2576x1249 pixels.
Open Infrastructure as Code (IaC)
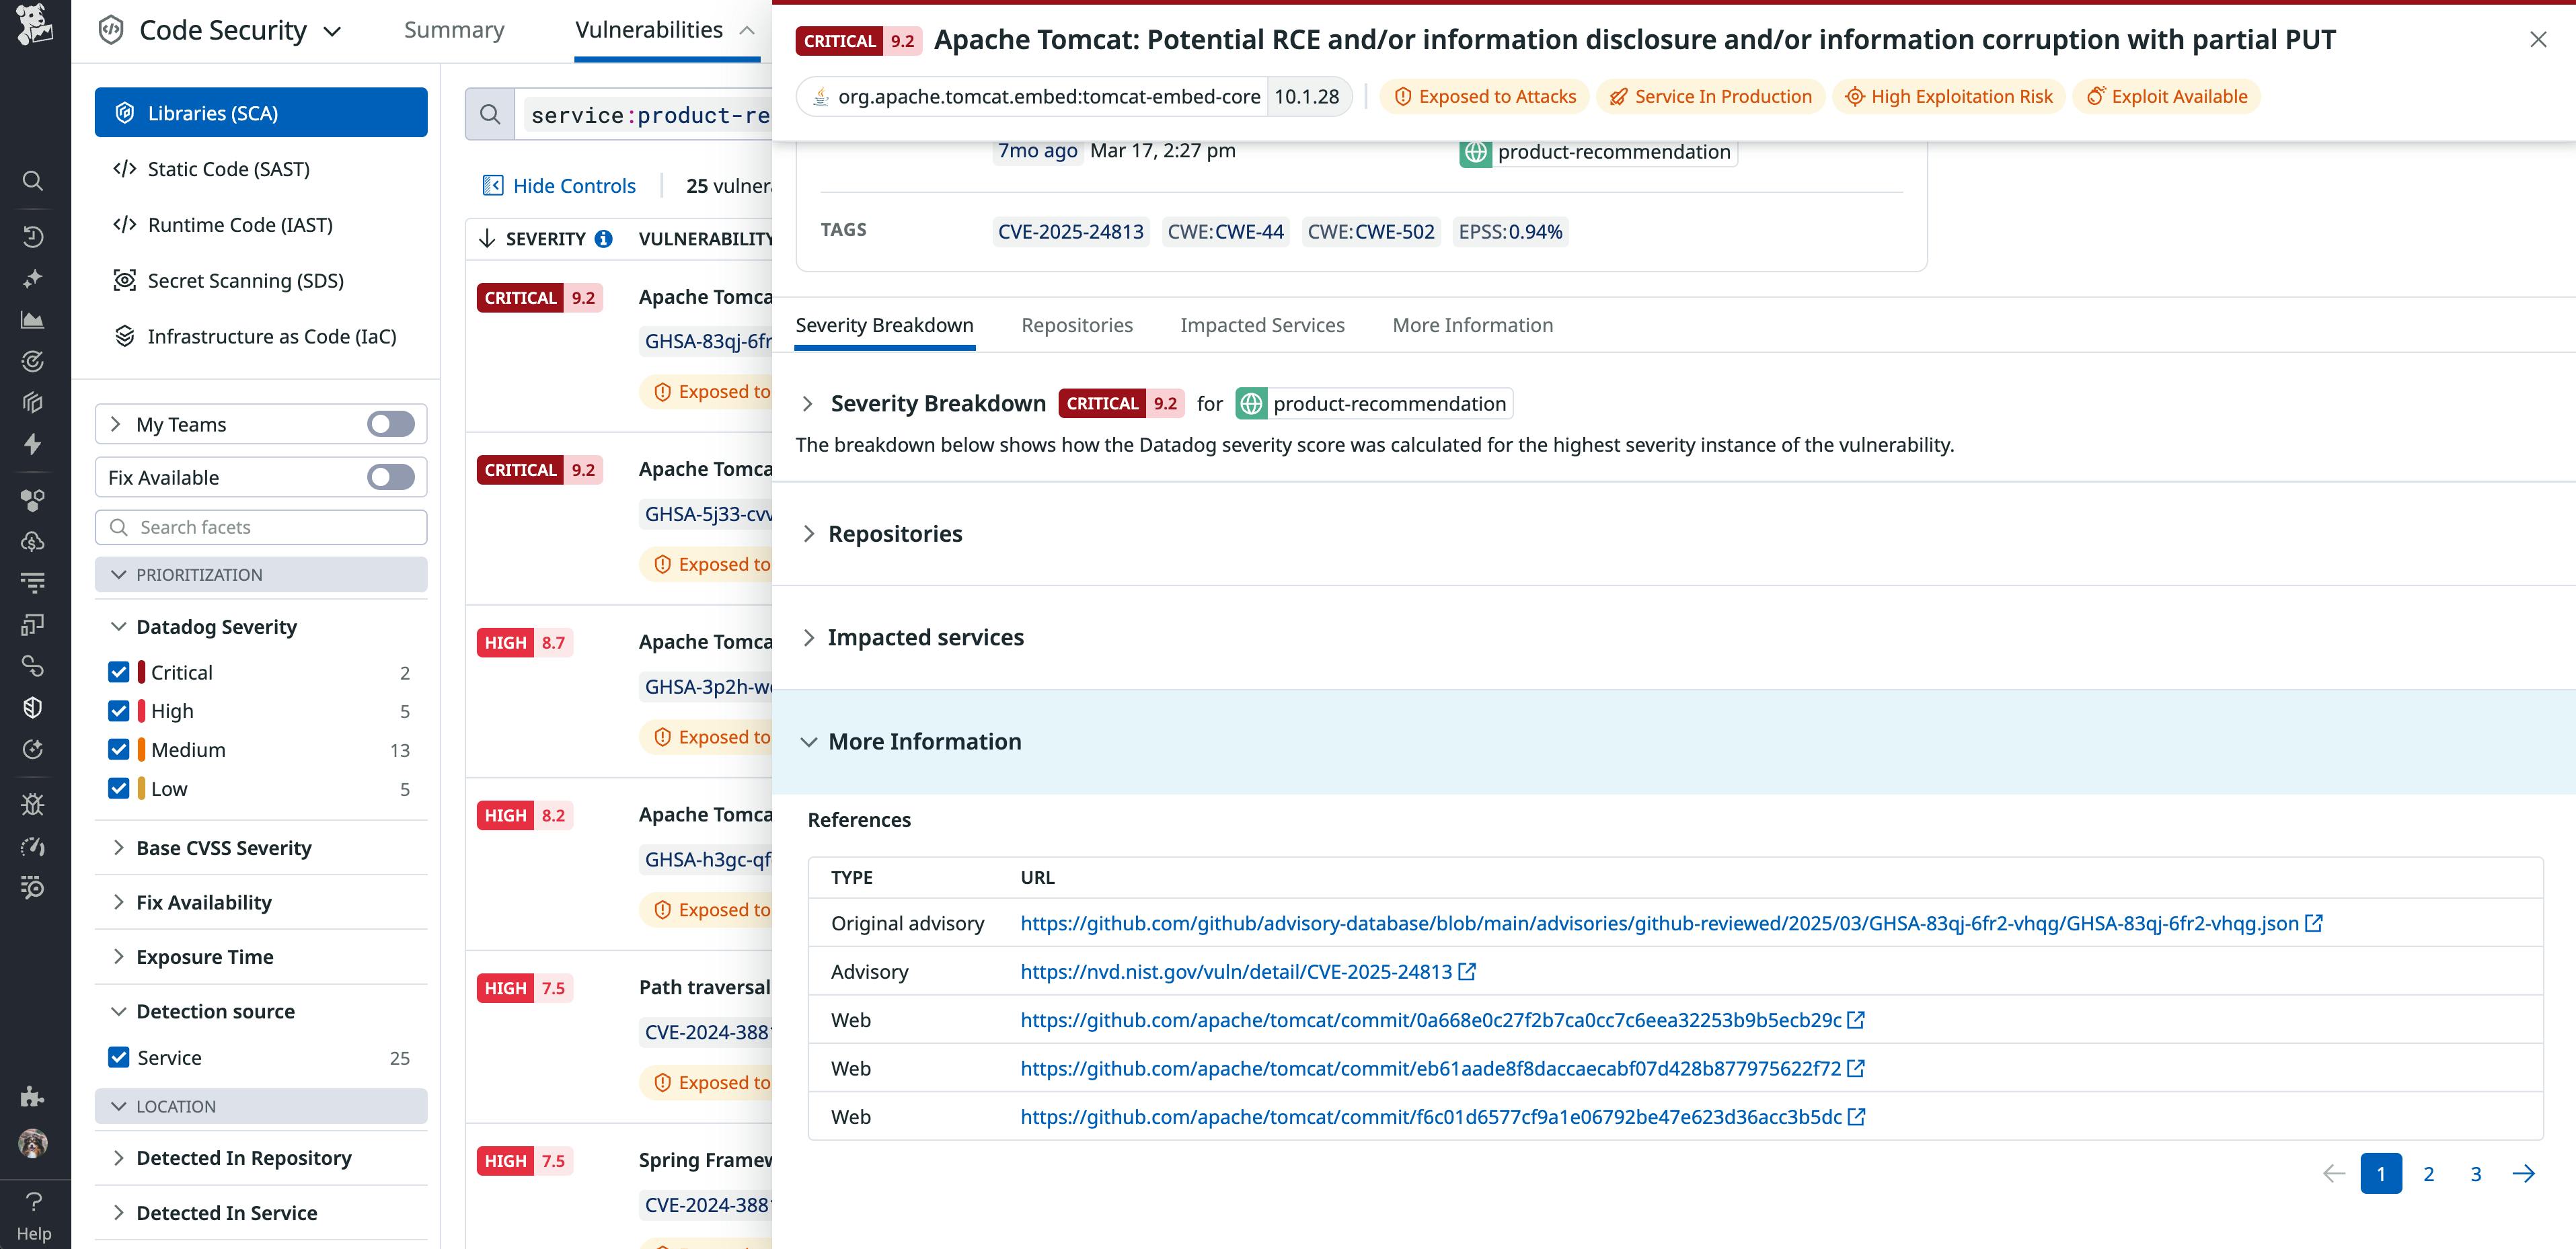[272, 337]
